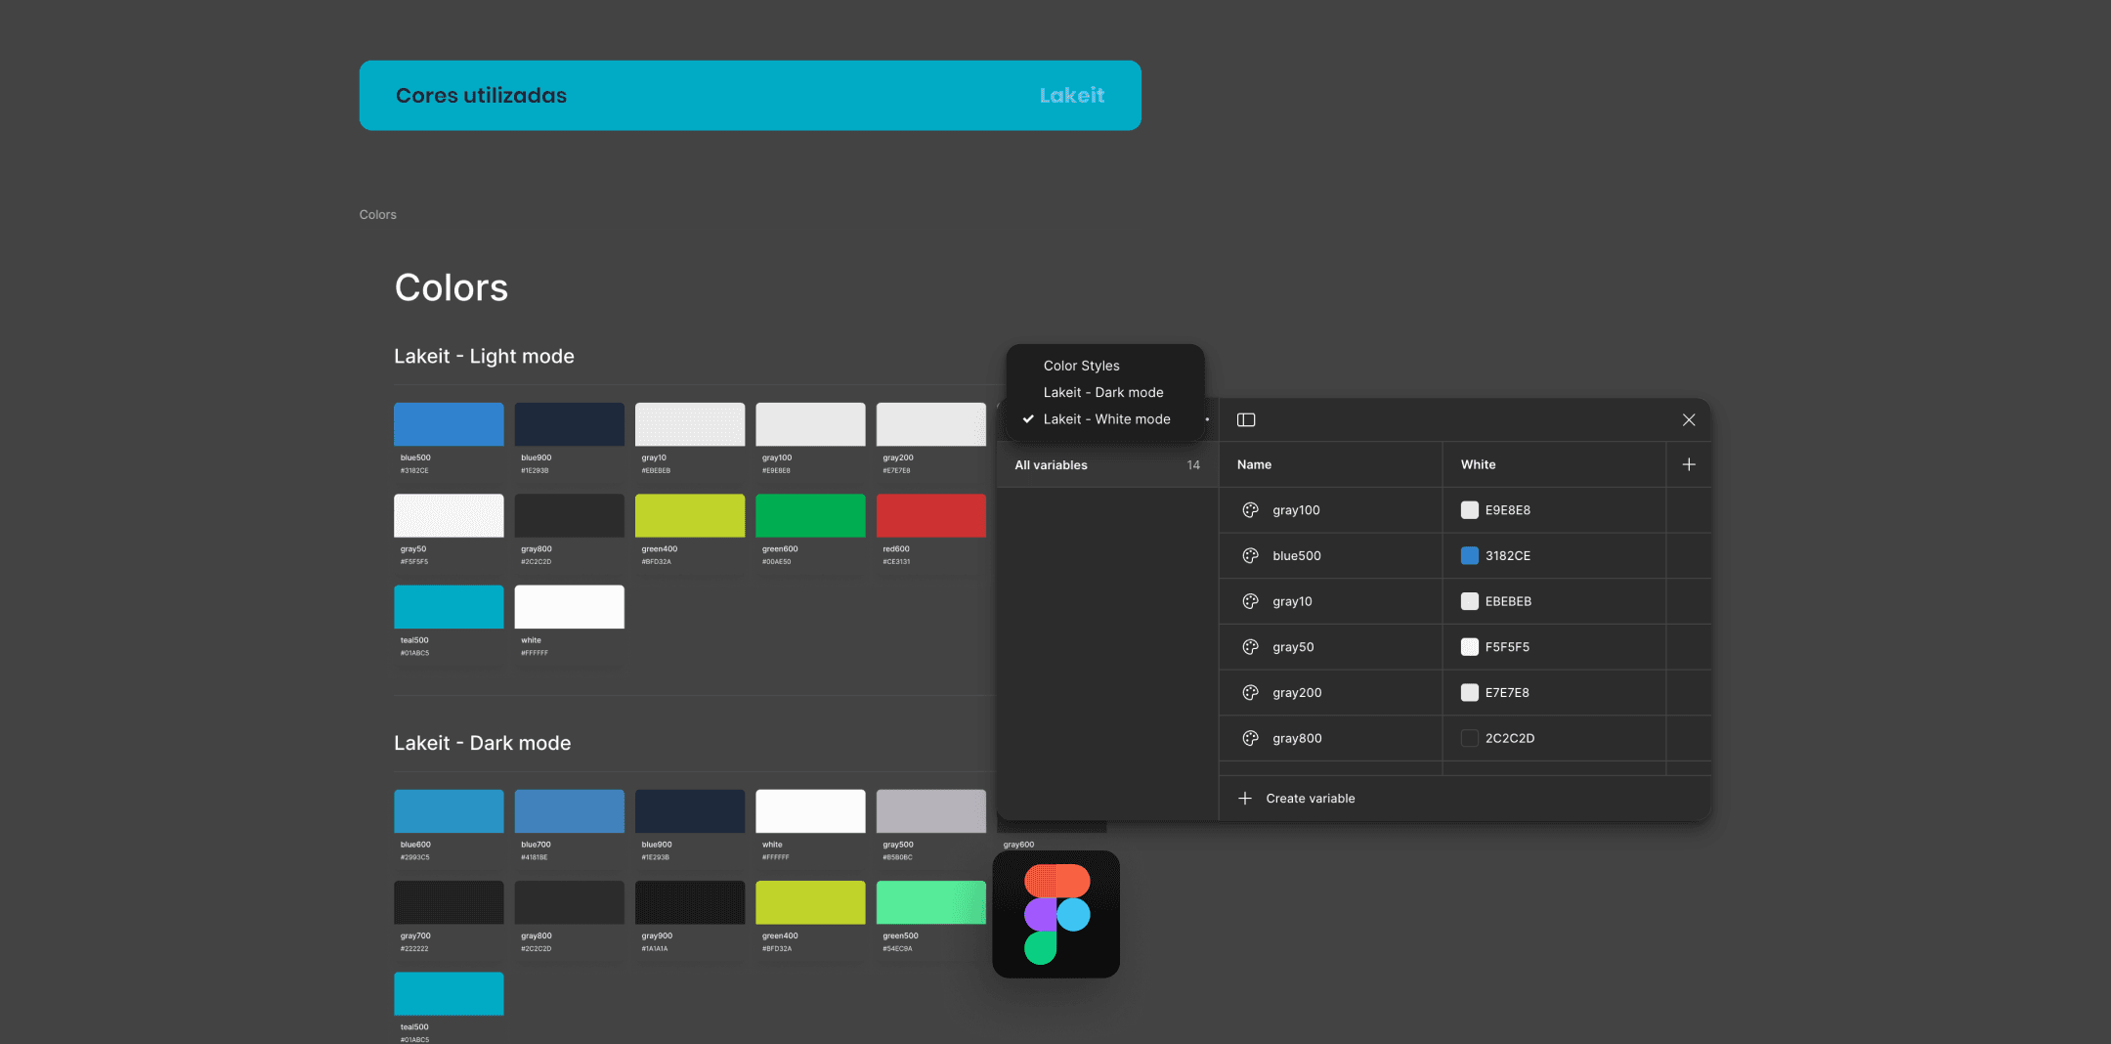Open the EBEBEB swatch for gray10 variable
Image resolution: width=2111 pixels, height=1044 pixels.
1470,601
